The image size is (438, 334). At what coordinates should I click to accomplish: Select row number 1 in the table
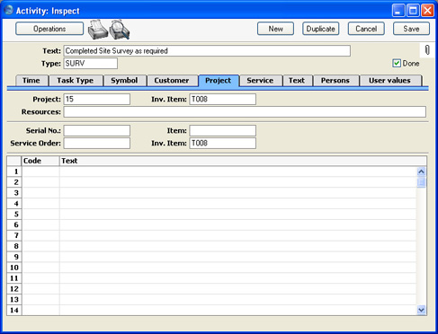click(x=14, y=171)
